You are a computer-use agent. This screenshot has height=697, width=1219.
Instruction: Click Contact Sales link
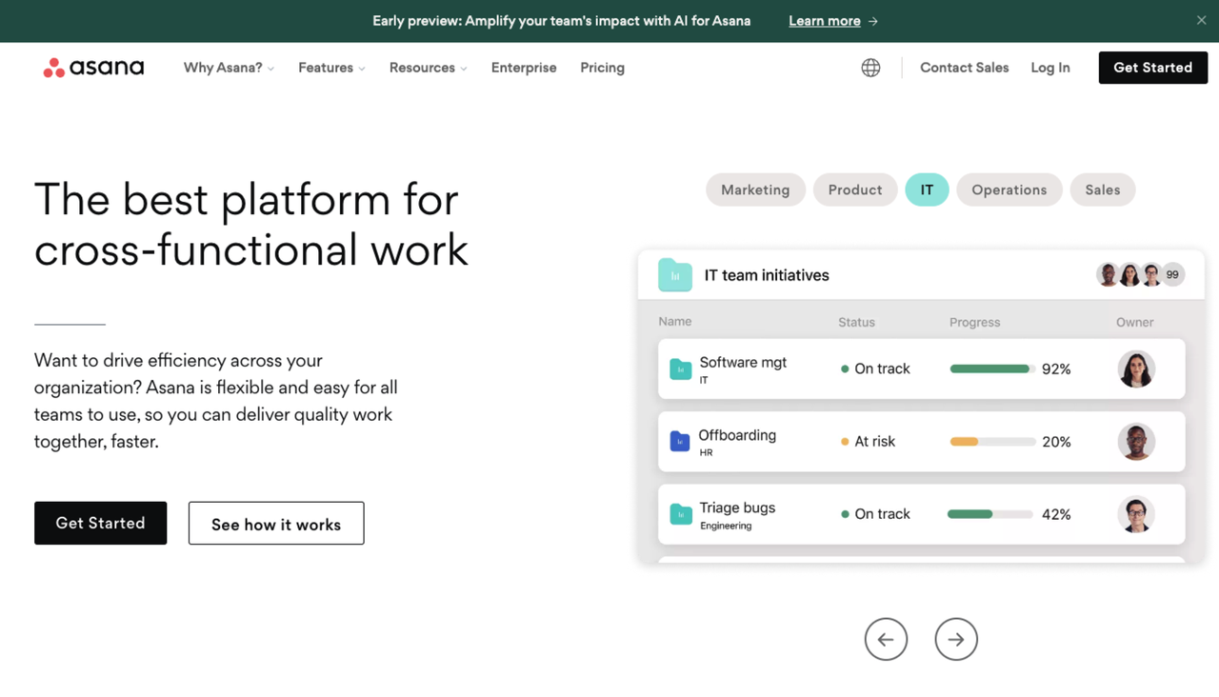(x=964, y=68)
